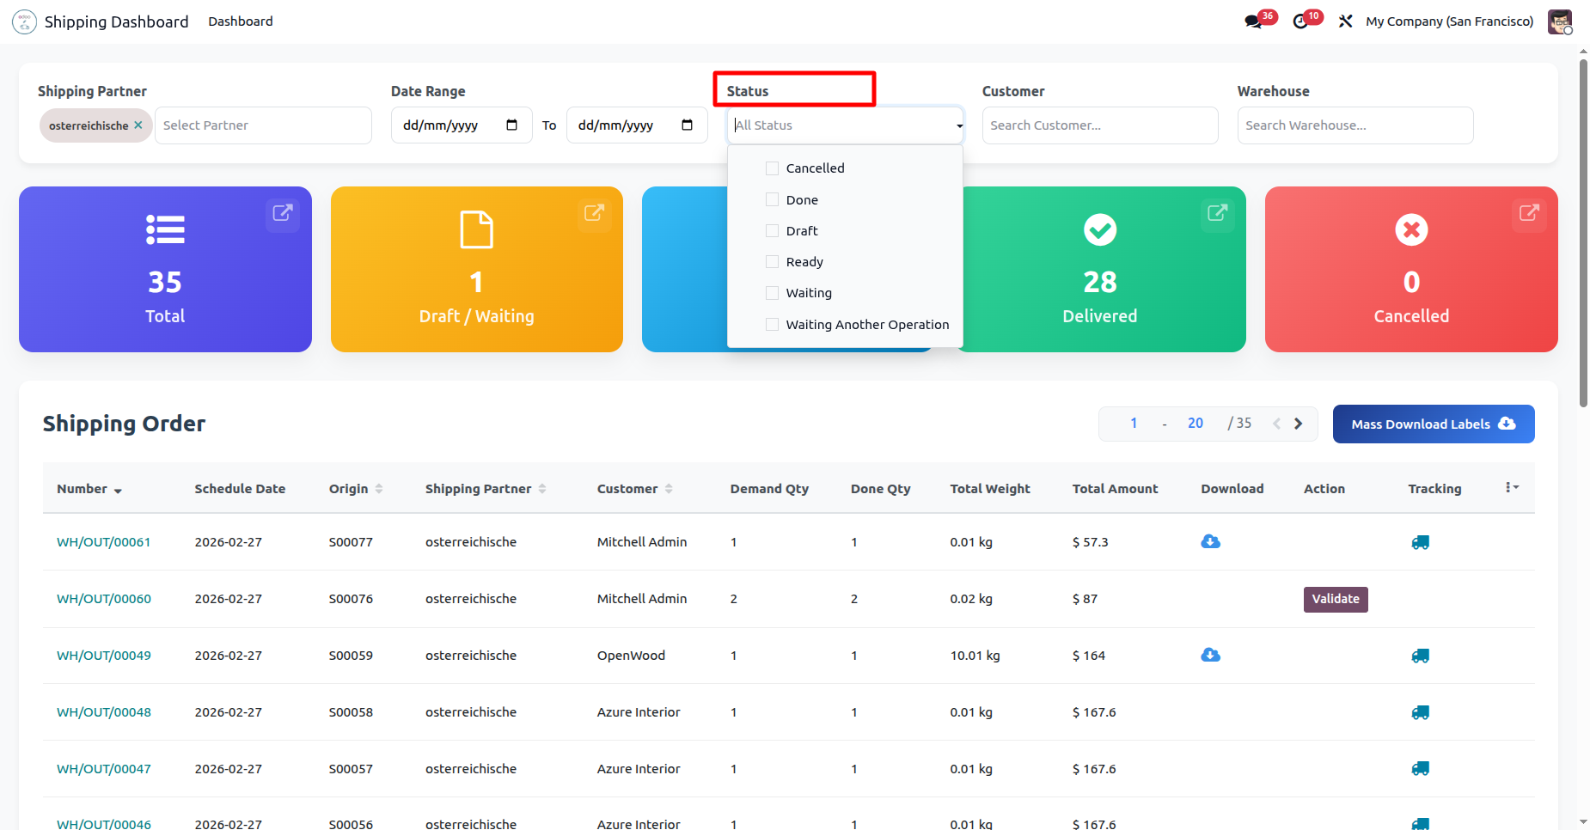
Task: Enable Waiting Another Operation checkbox
Action: 772,325
